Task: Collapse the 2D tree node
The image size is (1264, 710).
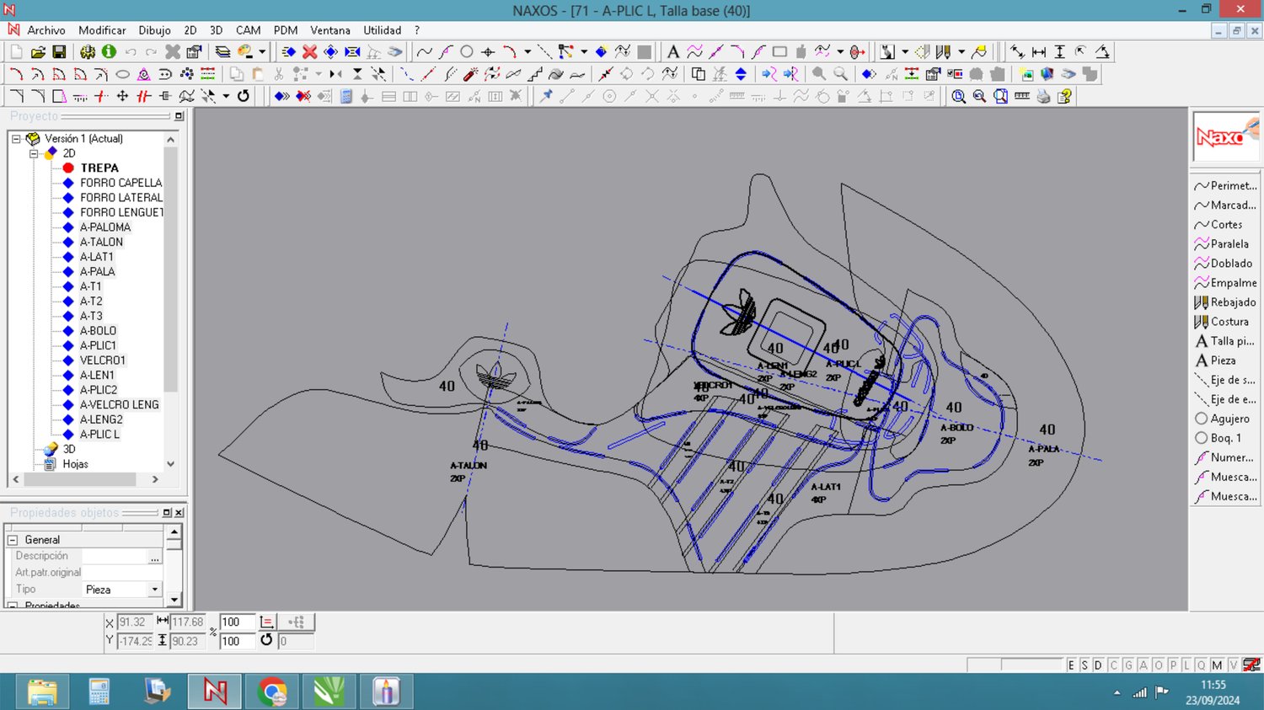Action: pos(34,153)
